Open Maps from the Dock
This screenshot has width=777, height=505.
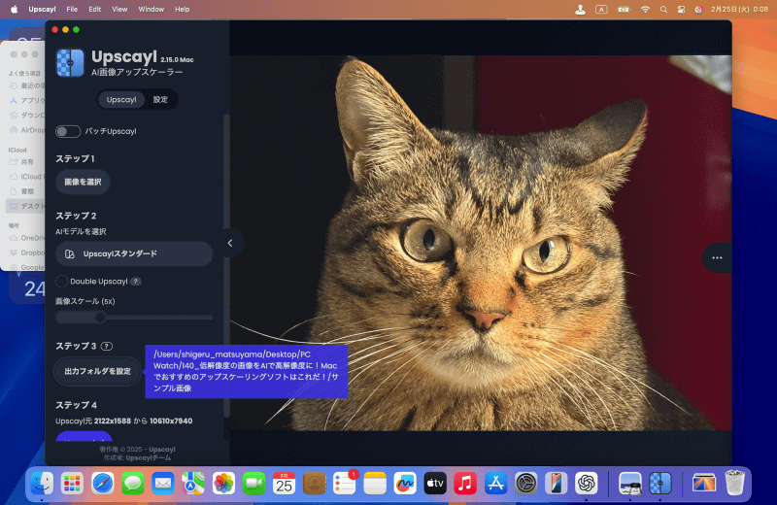(x=193, y=484)
